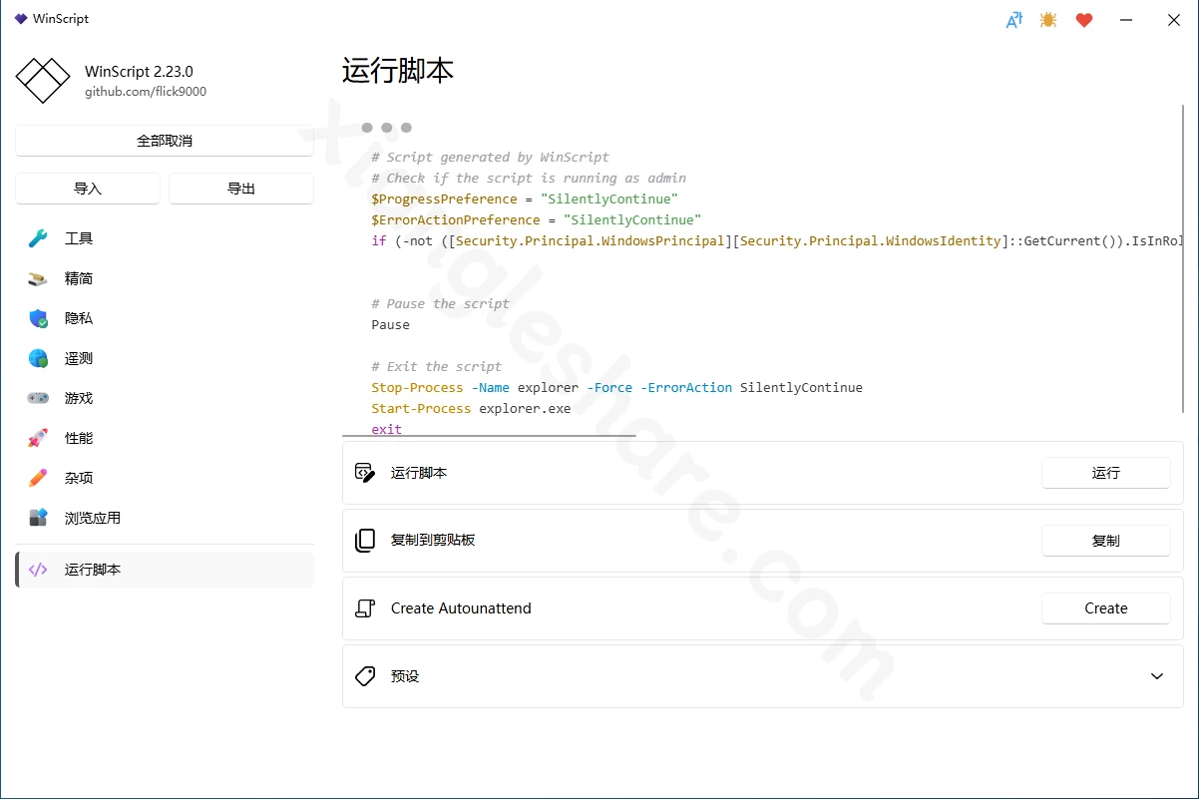Click the 导入 import button

pos(88,189)
